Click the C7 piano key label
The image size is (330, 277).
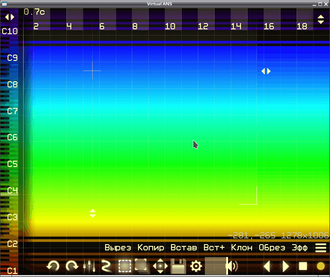12,111
